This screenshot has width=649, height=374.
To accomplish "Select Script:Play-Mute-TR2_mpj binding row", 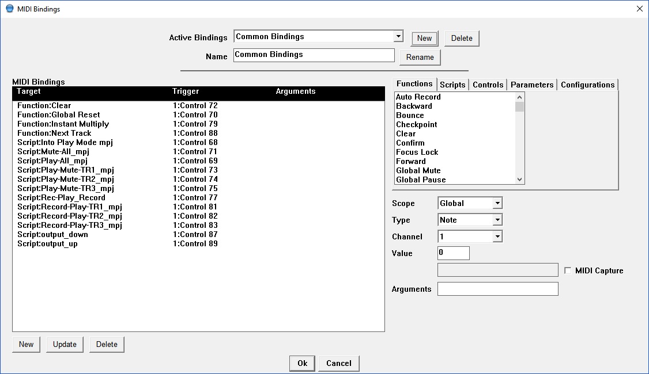I will (198, 180).
